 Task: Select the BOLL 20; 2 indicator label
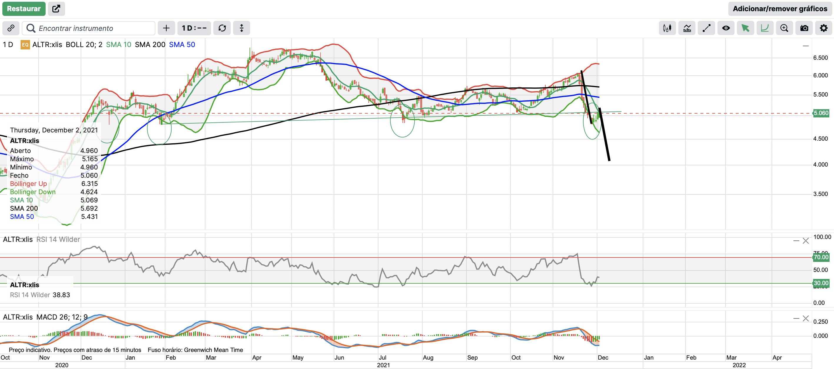(84, 45)
